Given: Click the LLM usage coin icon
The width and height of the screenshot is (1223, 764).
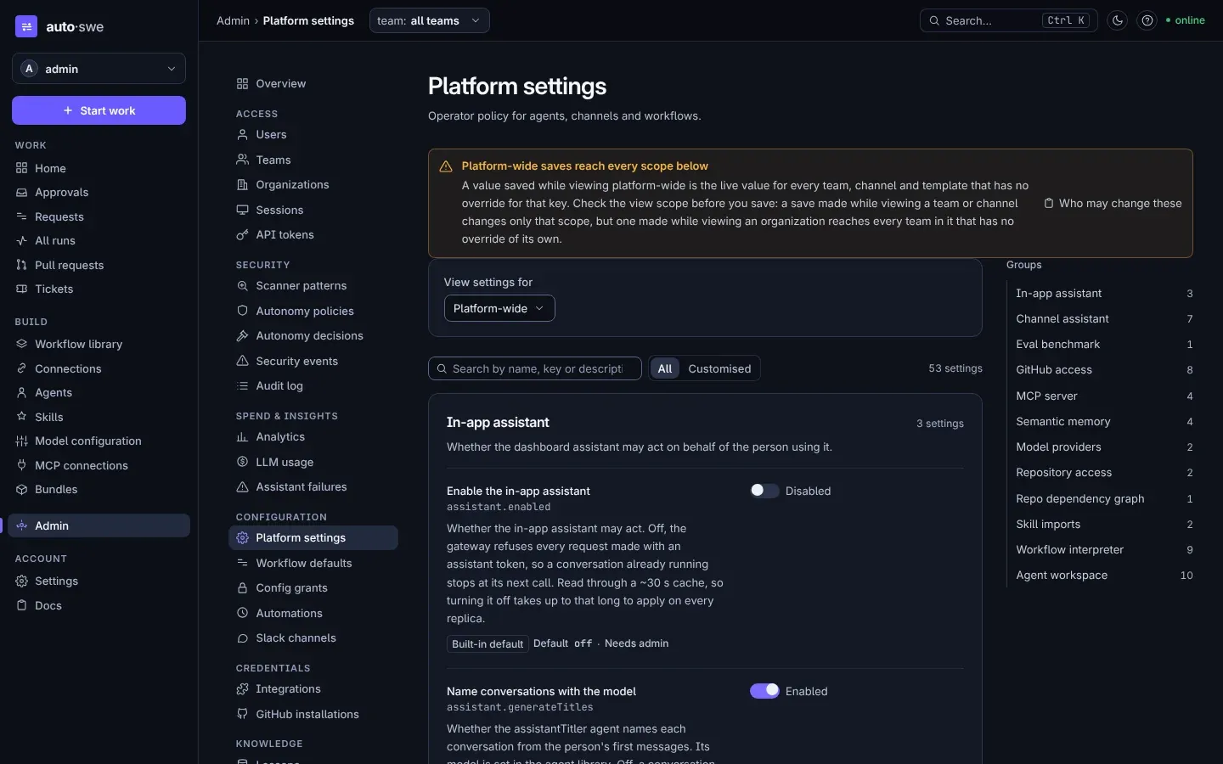Looking at the screenshot, I should [242, 462].
